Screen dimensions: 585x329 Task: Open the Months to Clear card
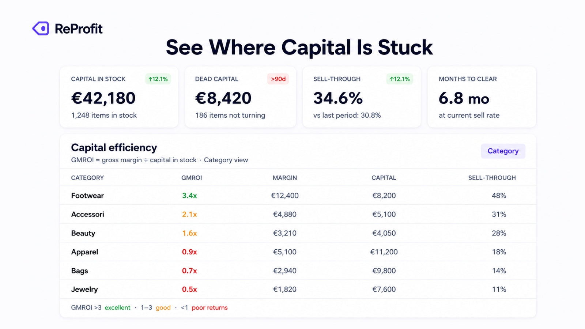[482, 97]
